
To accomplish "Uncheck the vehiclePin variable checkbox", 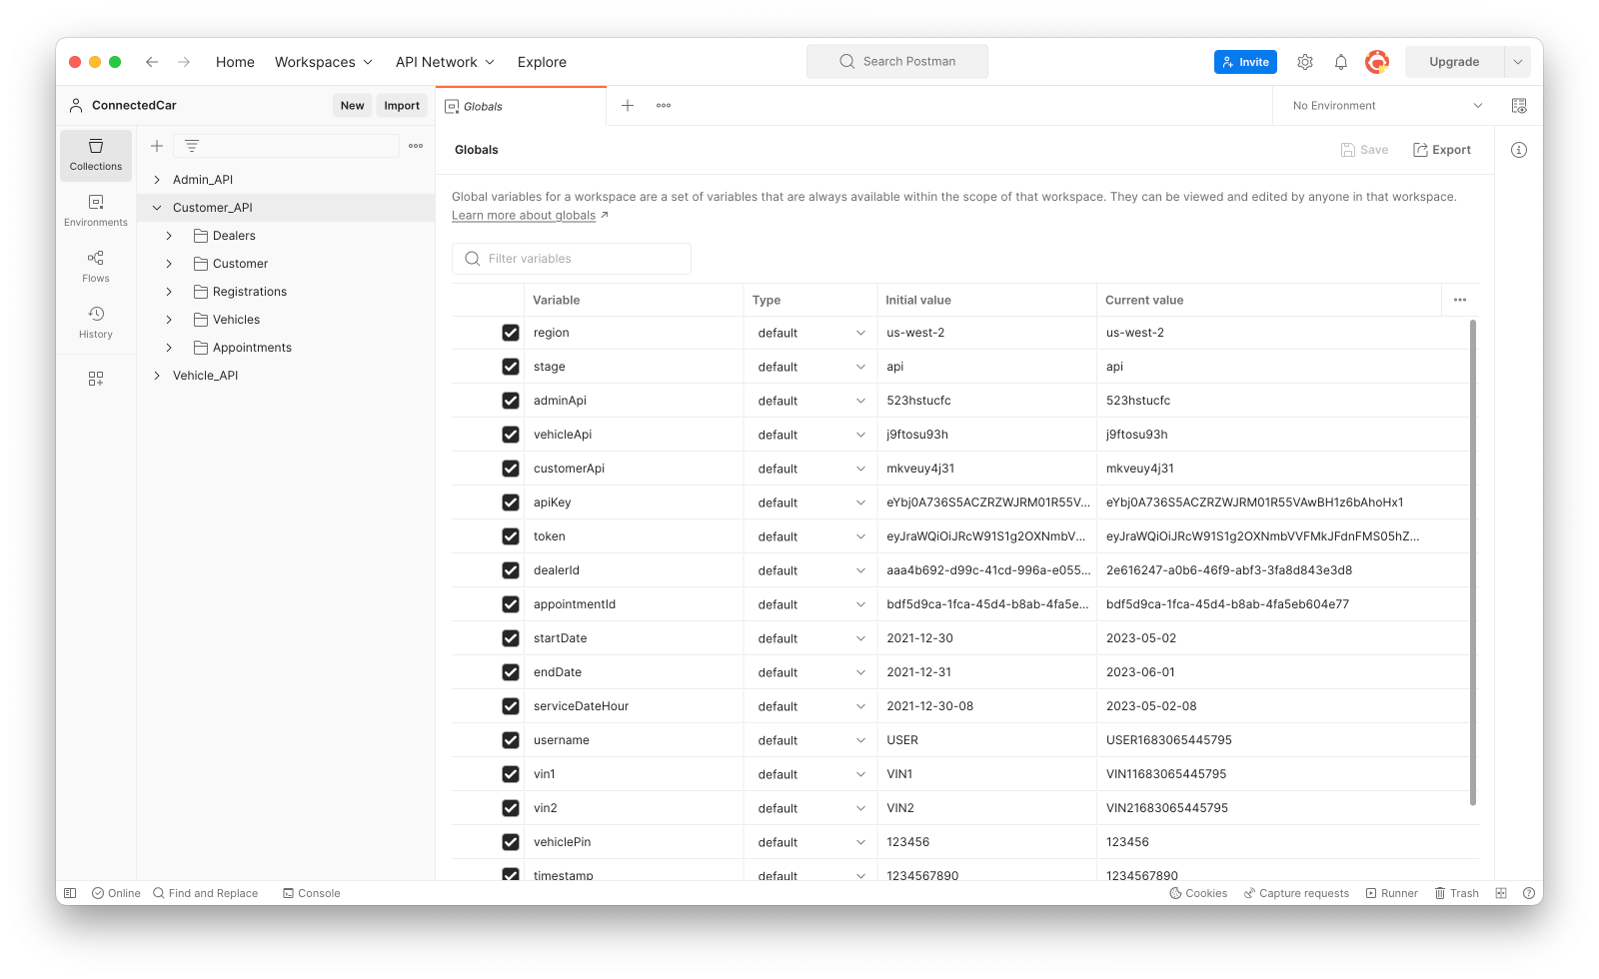I will (x=511, y=842).
